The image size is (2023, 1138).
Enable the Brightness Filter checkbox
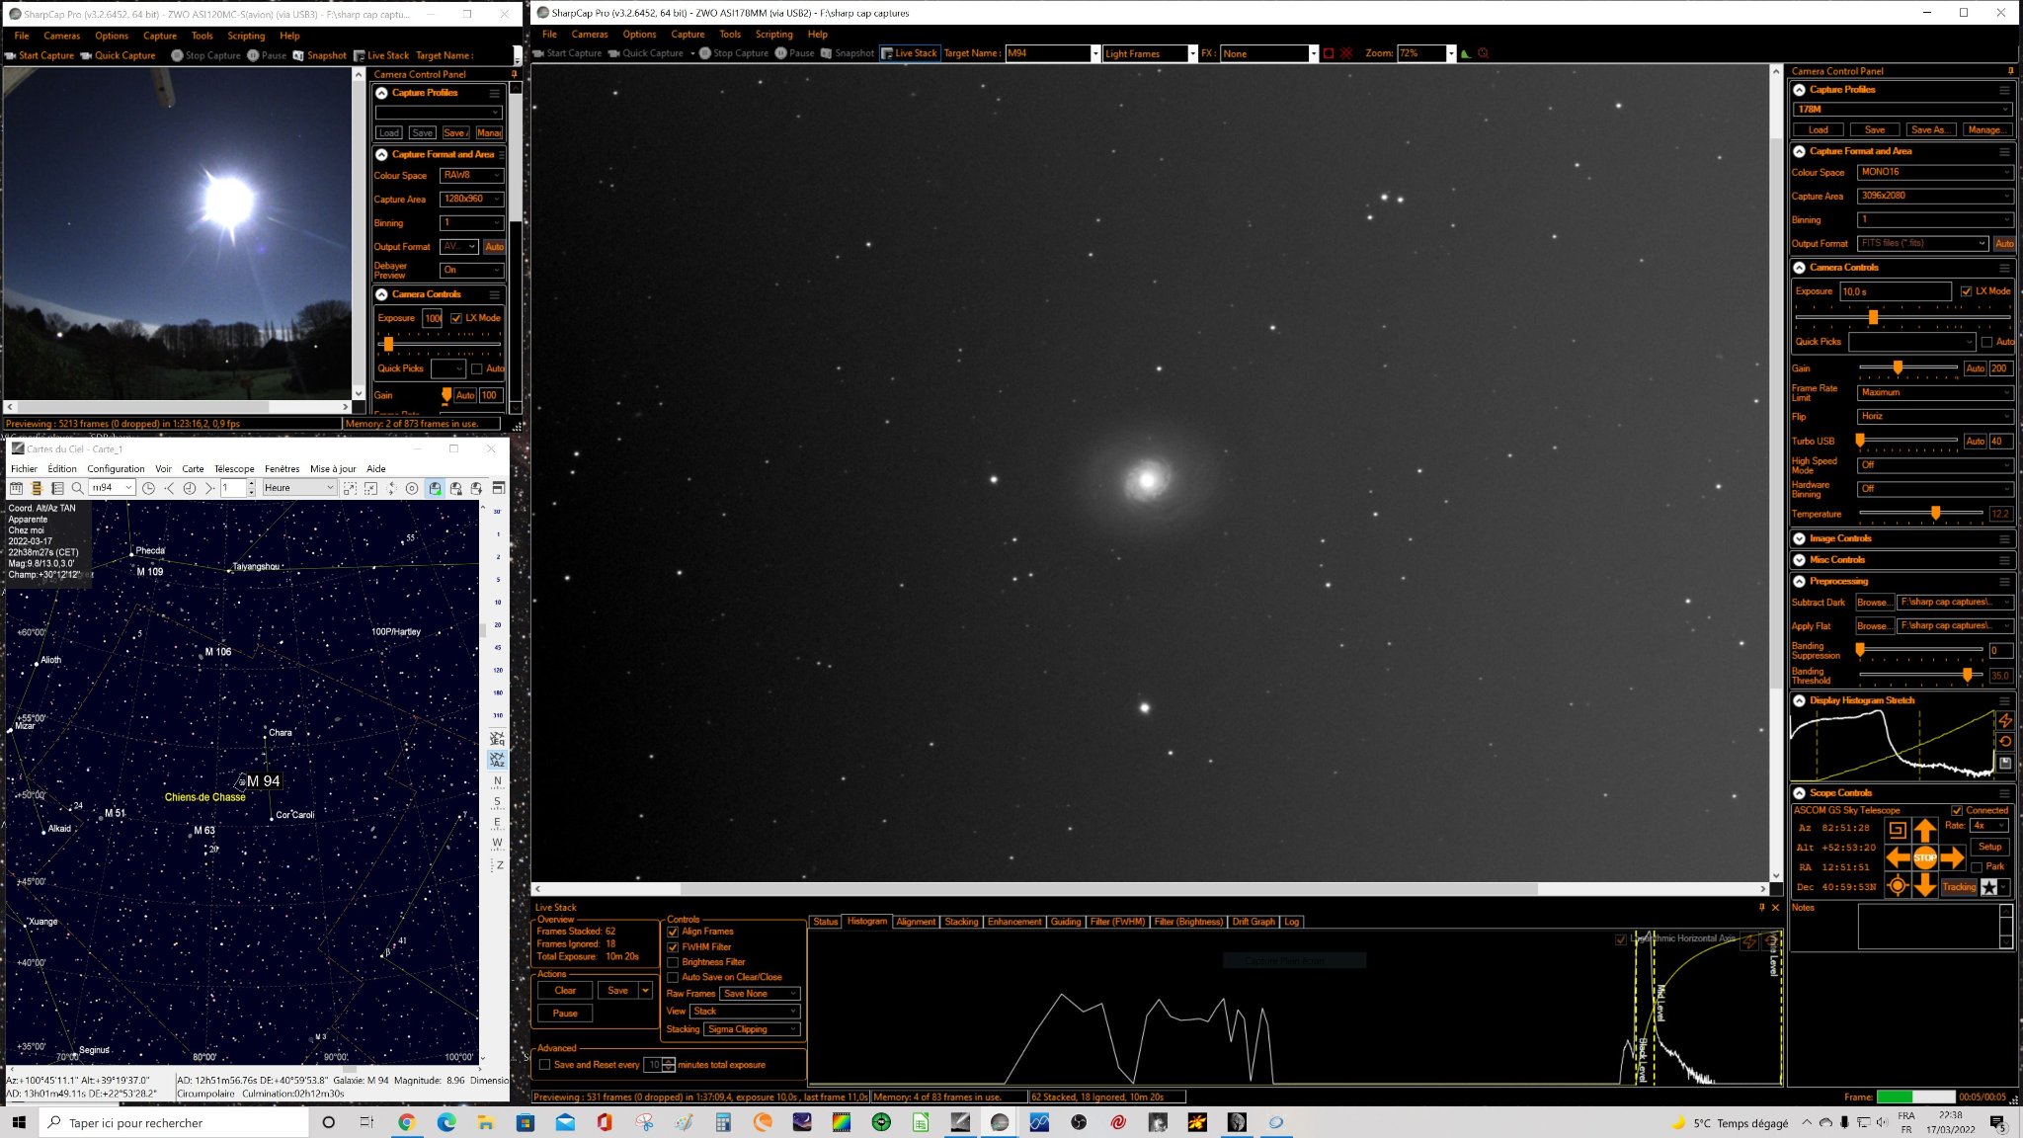coord(673,962)
